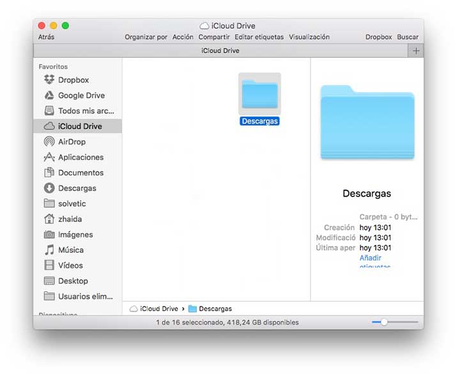Click Descargas text in path bar

pos(215,309)
